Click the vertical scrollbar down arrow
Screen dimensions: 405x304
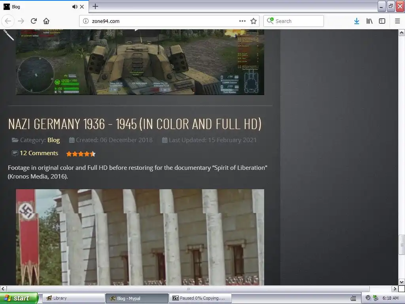(x=401, y=282)
